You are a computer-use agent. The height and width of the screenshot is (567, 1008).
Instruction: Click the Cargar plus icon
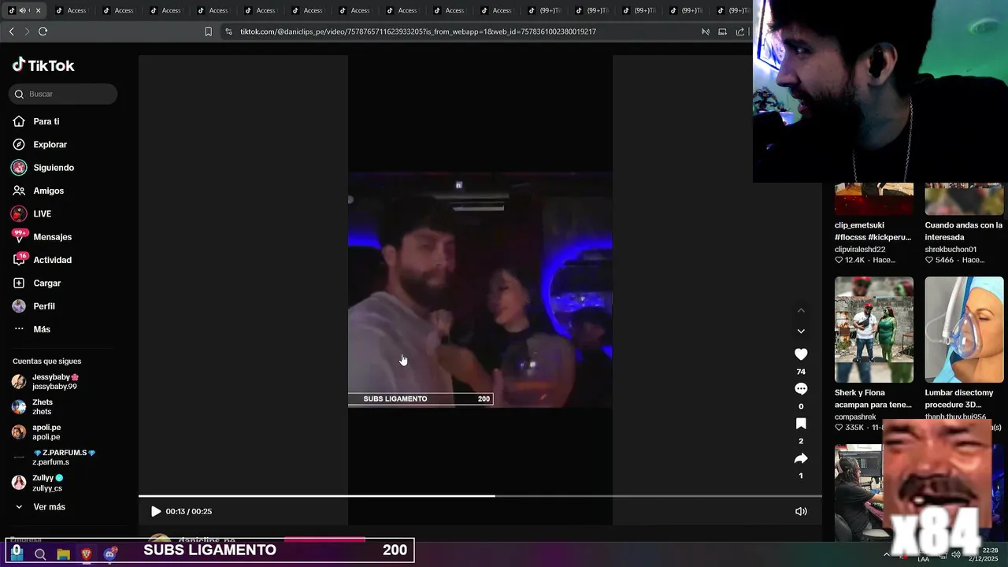[x=19, y=283]
